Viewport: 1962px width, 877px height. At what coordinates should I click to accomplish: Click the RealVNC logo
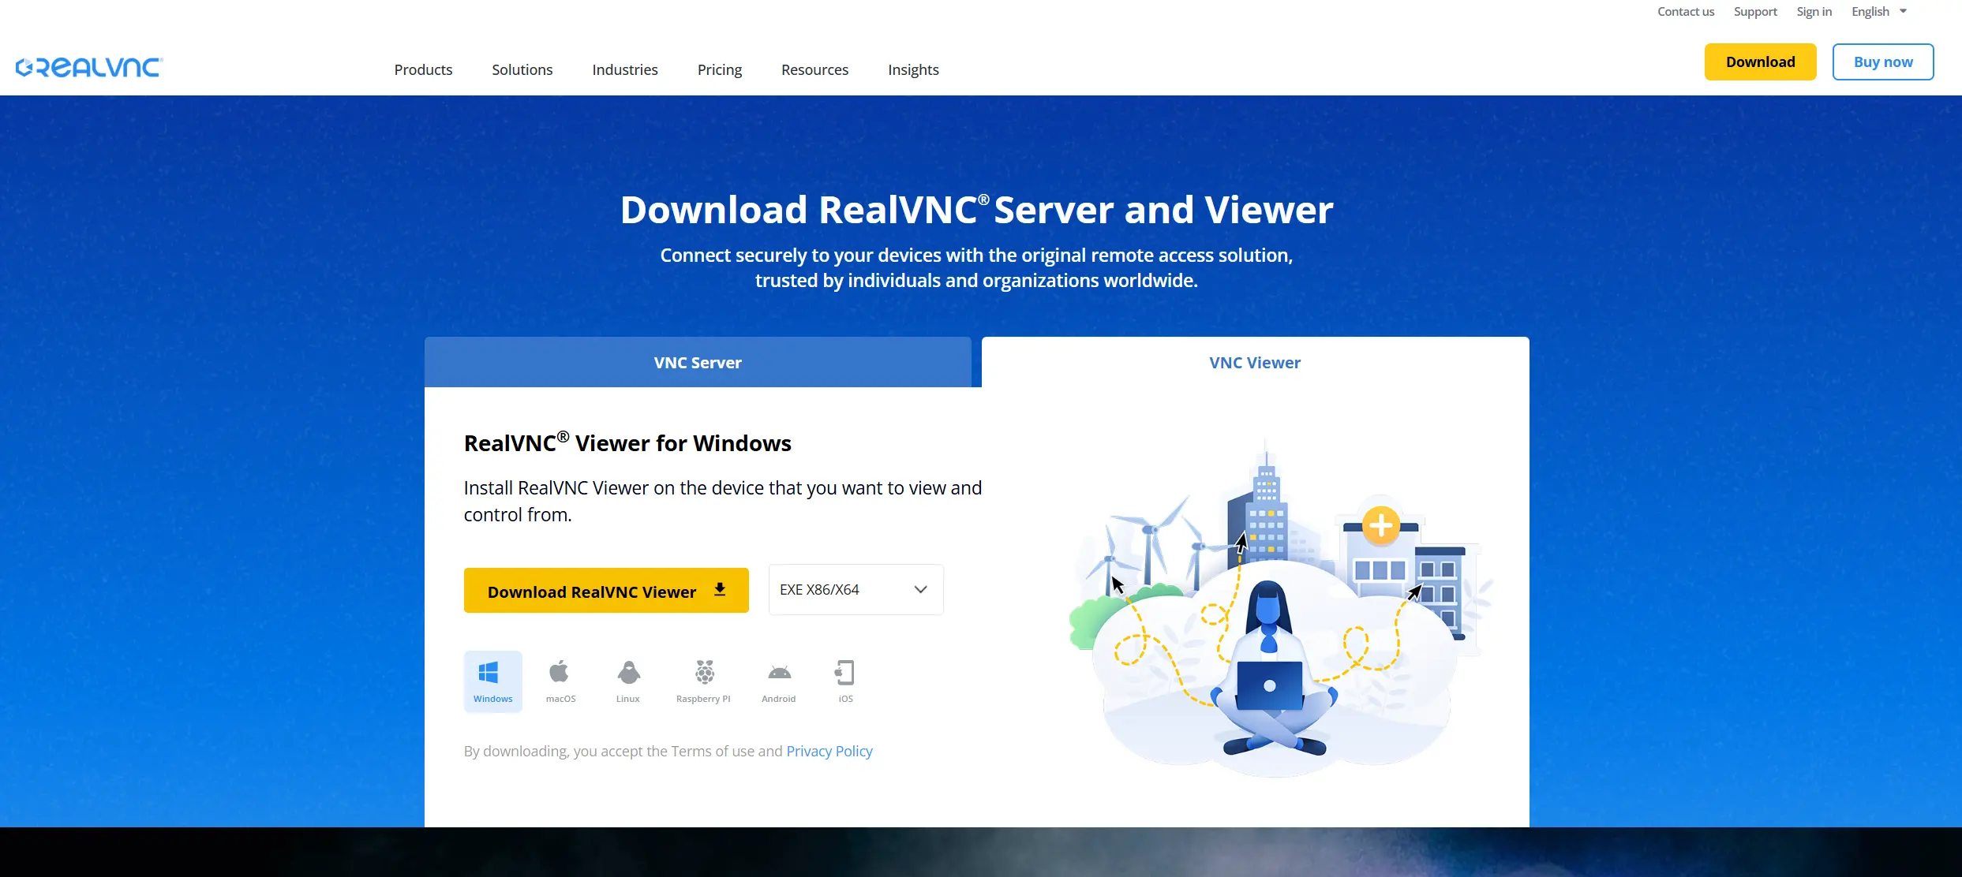click(88, 67)
